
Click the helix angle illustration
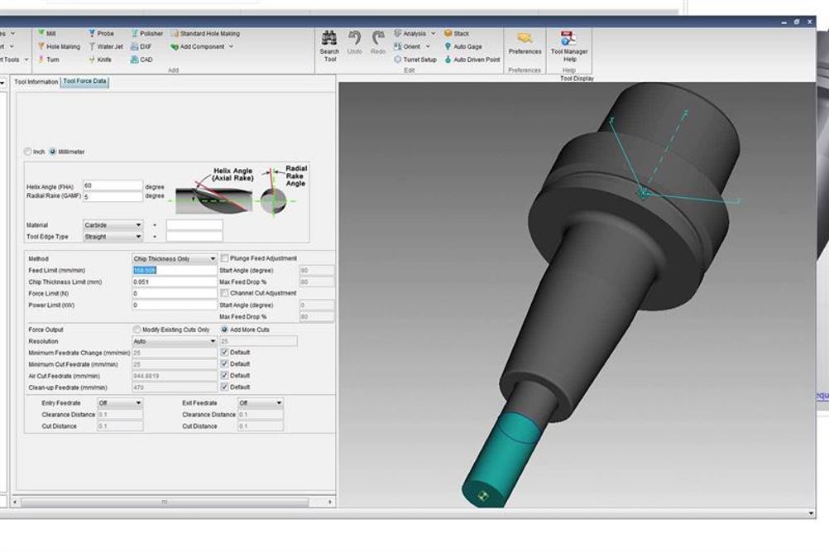pos(213,193)
